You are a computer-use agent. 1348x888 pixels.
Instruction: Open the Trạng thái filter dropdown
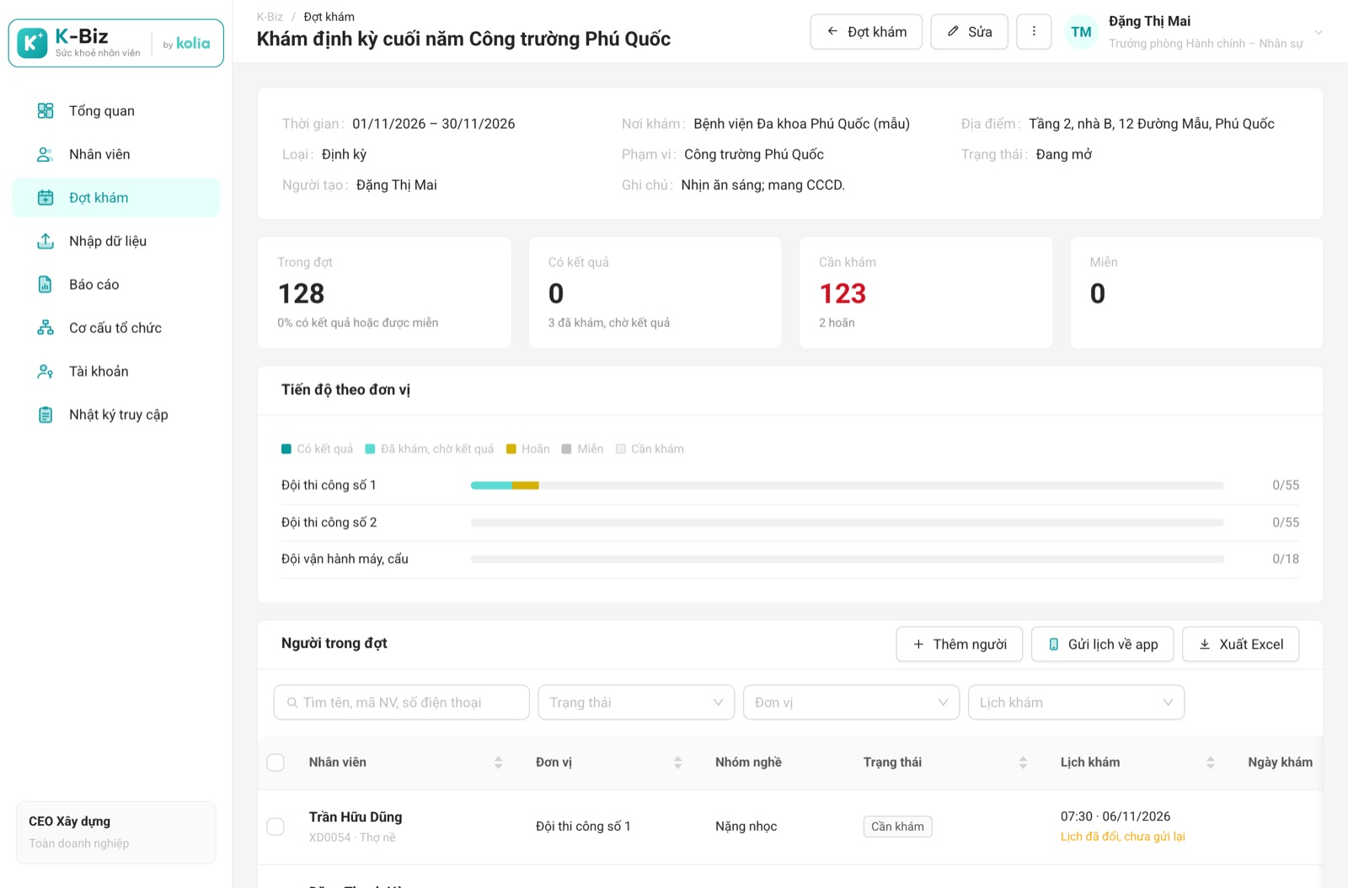(x=636, y=703)
